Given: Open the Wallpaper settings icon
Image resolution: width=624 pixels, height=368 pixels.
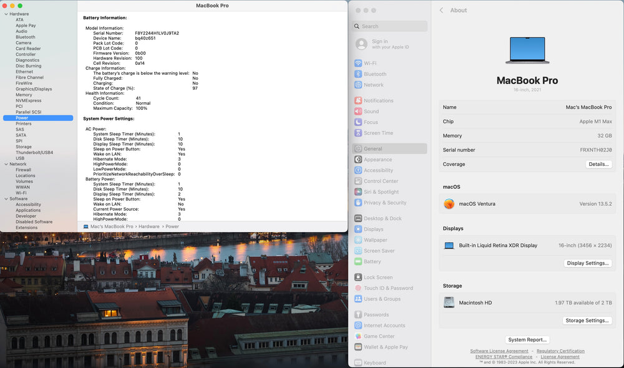Looking at the screenshot, I should tap(358, 240).
